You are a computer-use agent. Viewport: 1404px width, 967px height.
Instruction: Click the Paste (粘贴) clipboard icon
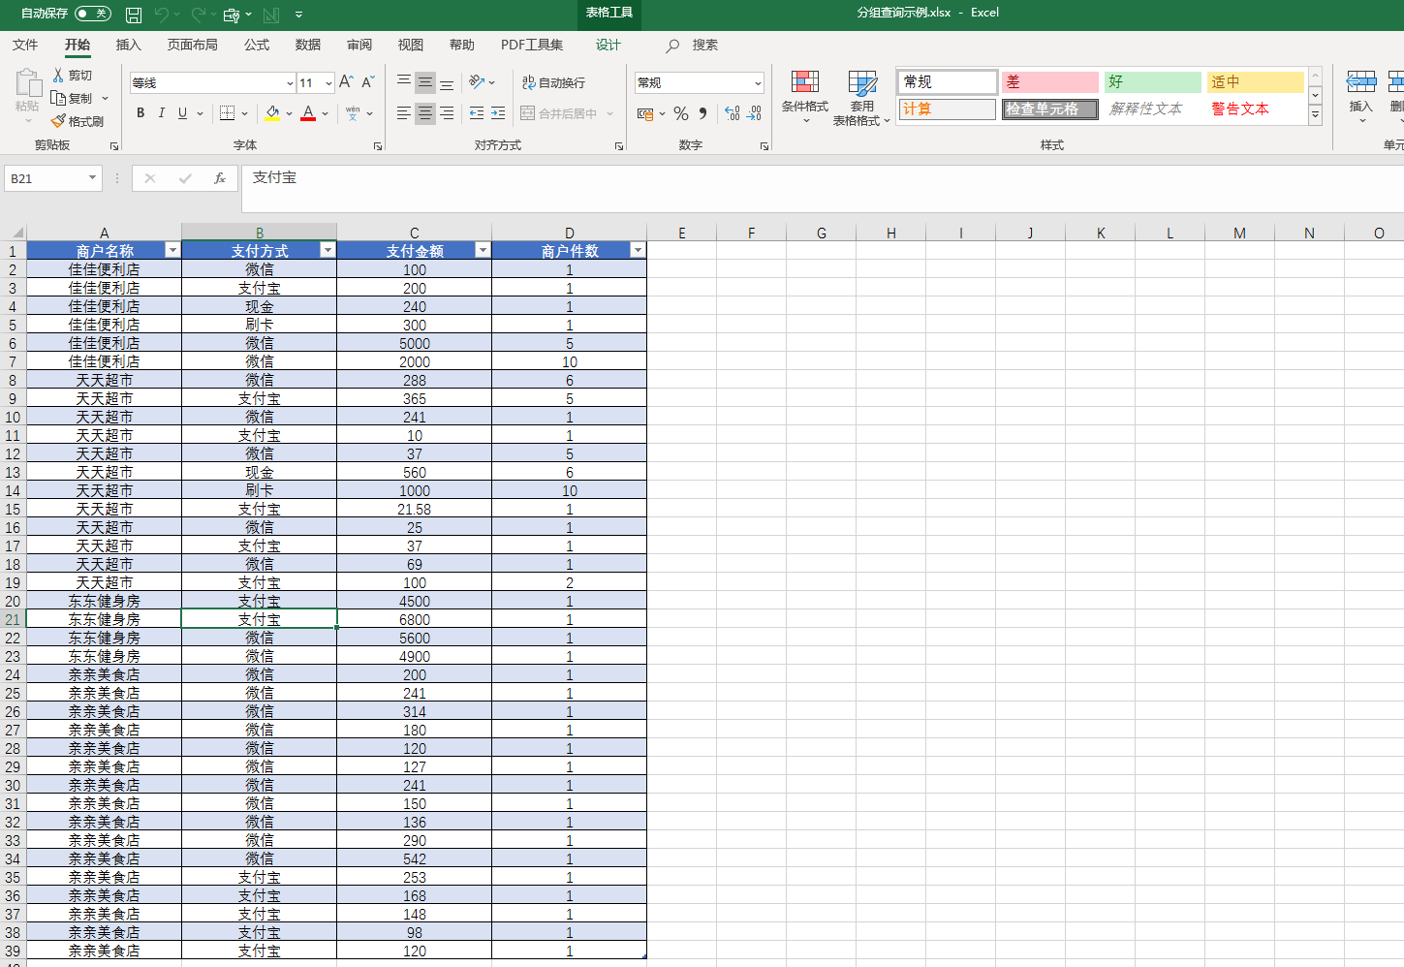(x=27, y=82)
